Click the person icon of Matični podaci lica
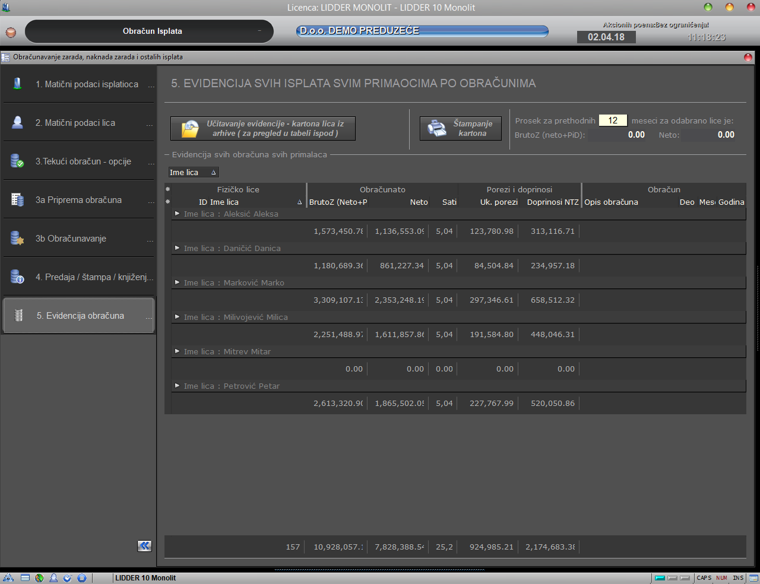Viewport: 760px width, 584px height. coord(17,122)
